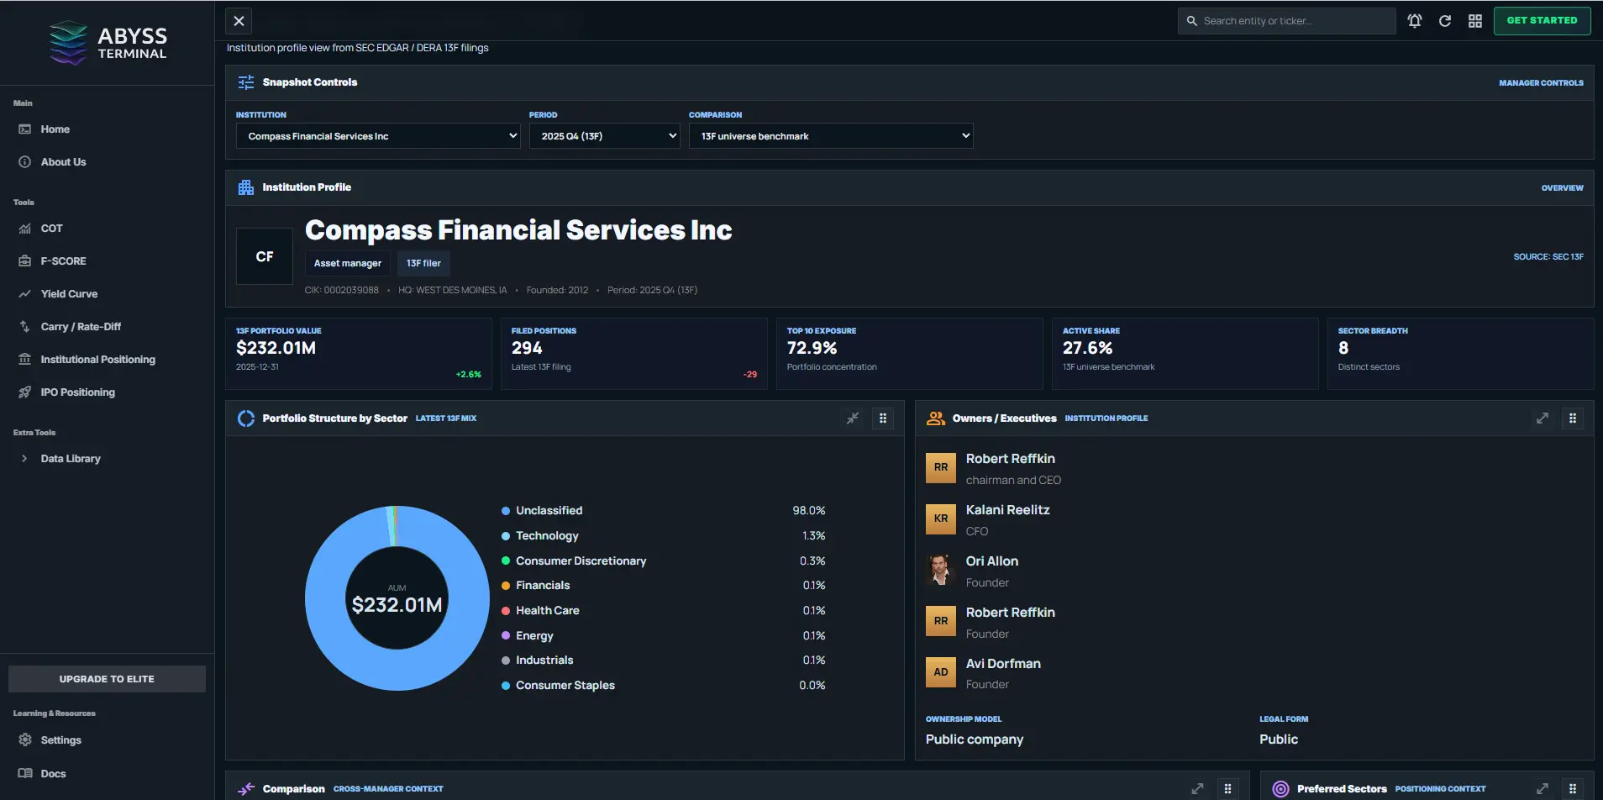Click the search magnifier icon
This screenshot has width=1603, height=800.
(x=1191, y=21)
